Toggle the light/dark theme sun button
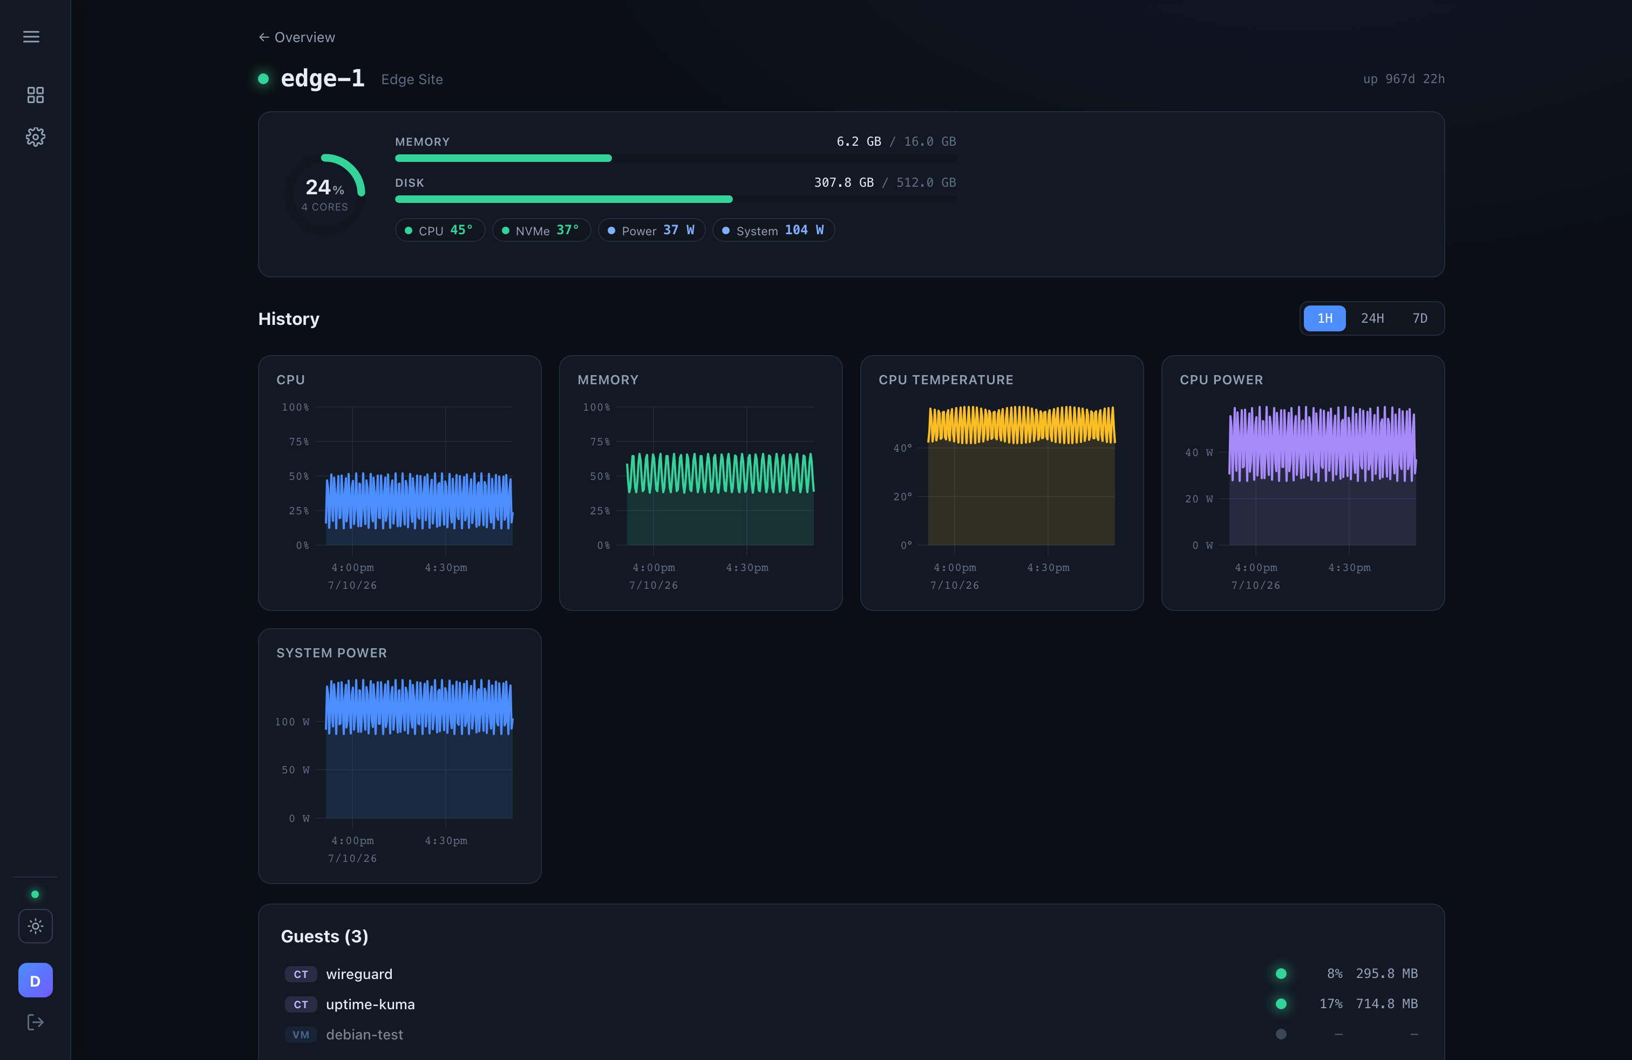 [x=35, y=926]
